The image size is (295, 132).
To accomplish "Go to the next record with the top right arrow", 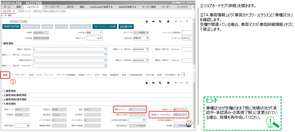I will click(x=187, y=21).
